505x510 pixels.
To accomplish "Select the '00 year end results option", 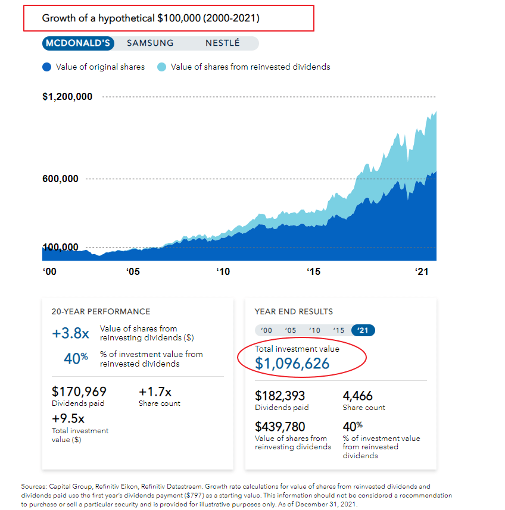I will (x=266, y=330).
